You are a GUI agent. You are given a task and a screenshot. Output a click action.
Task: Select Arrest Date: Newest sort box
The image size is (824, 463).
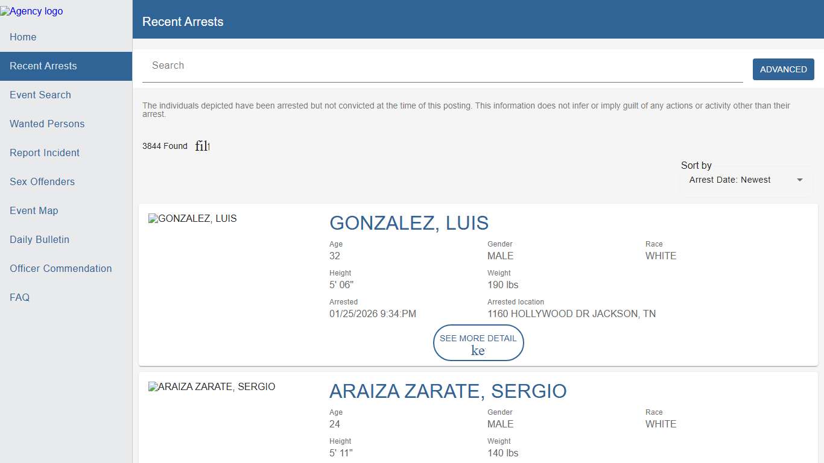730,180
